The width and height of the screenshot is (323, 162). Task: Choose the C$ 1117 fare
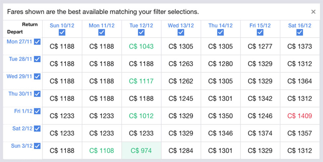(x=141, y=81)
